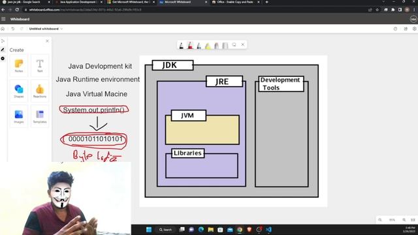Activate the inking pen tool in left rail
Viewport: 418px width, 235px height.
click(x=3, y=50)
